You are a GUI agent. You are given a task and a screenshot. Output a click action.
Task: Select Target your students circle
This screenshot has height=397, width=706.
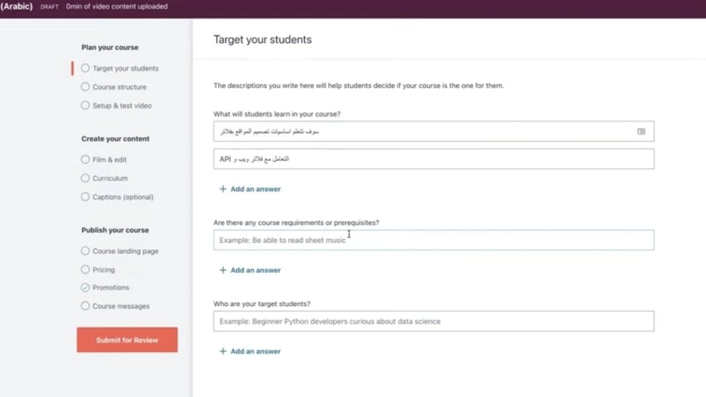85,68
